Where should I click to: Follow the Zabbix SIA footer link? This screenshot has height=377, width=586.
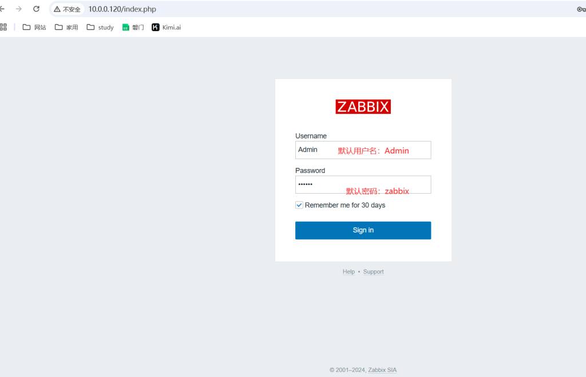382,370
